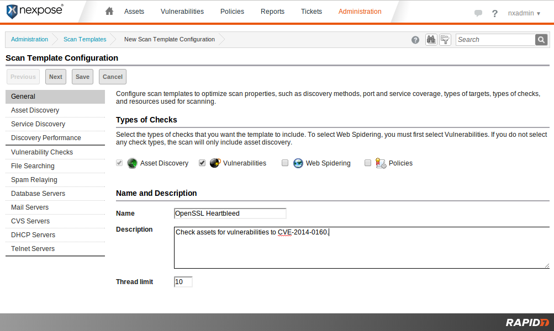Uncheck the Vulnerabilities checkbox

tap(202, 163)
